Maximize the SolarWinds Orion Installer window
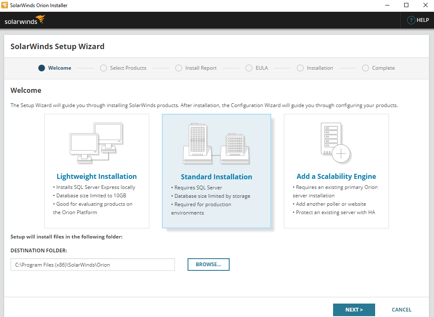434x317 pixels. [406, 5]
